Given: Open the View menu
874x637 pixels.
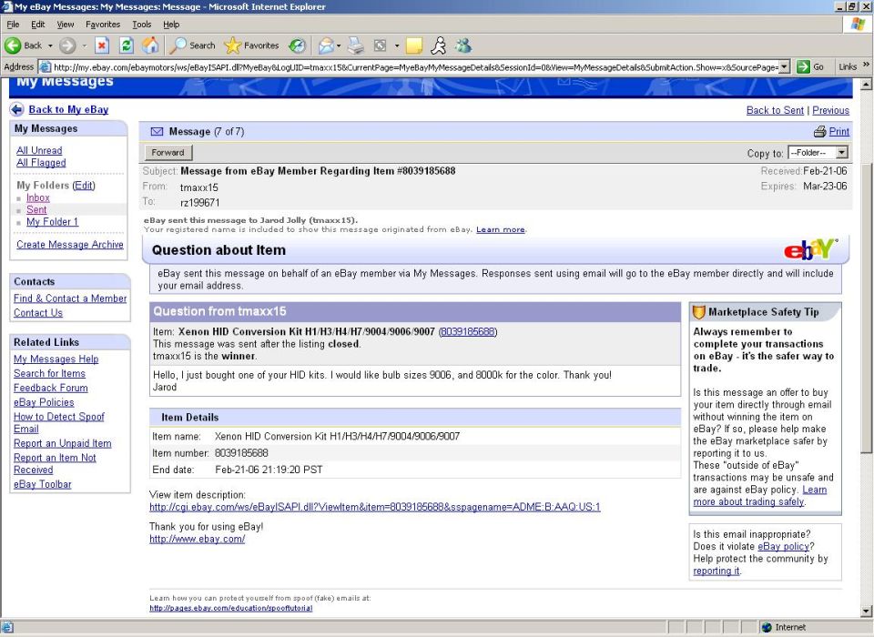Looking at the screenshot, I should (66, 25).
